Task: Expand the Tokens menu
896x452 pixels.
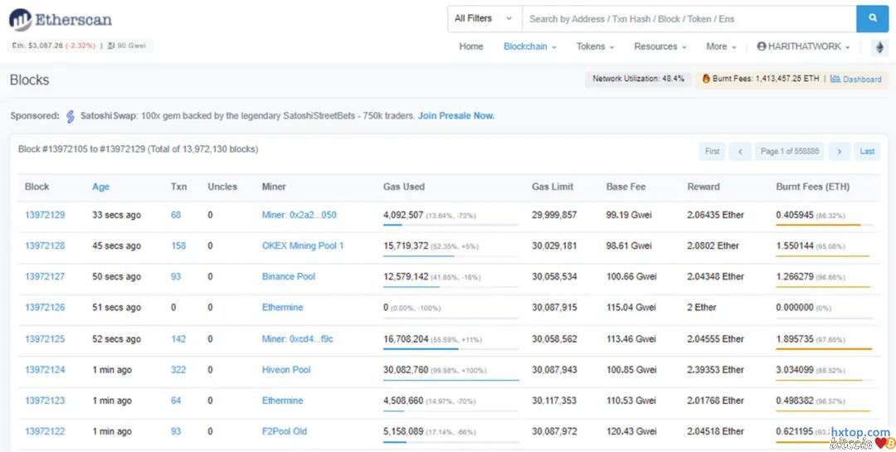Action: pos(595,46)
